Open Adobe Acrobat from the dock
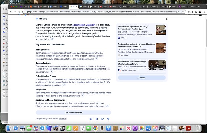This screenshot has width=207, height=133. 188,128
